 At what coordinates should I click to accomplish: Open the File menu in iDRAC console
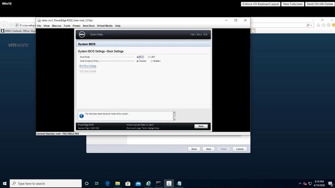tap(39, 26)
